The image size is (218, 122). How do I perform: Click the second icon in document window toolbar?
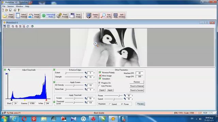click(8, 26)
